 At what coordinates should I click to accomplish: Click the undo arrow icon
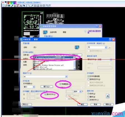point(47,6)
